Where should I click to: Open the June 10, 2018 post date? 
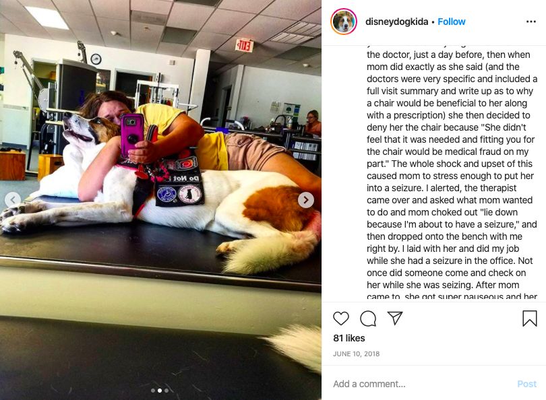pos(356,354)
